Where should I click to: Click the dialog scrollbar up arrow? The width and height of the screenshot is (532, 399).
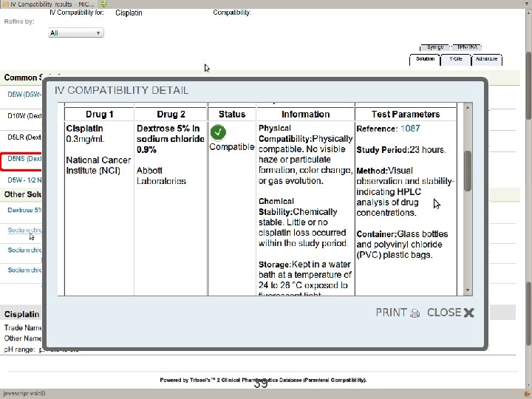pyautogui.click(x=468, y=107)
